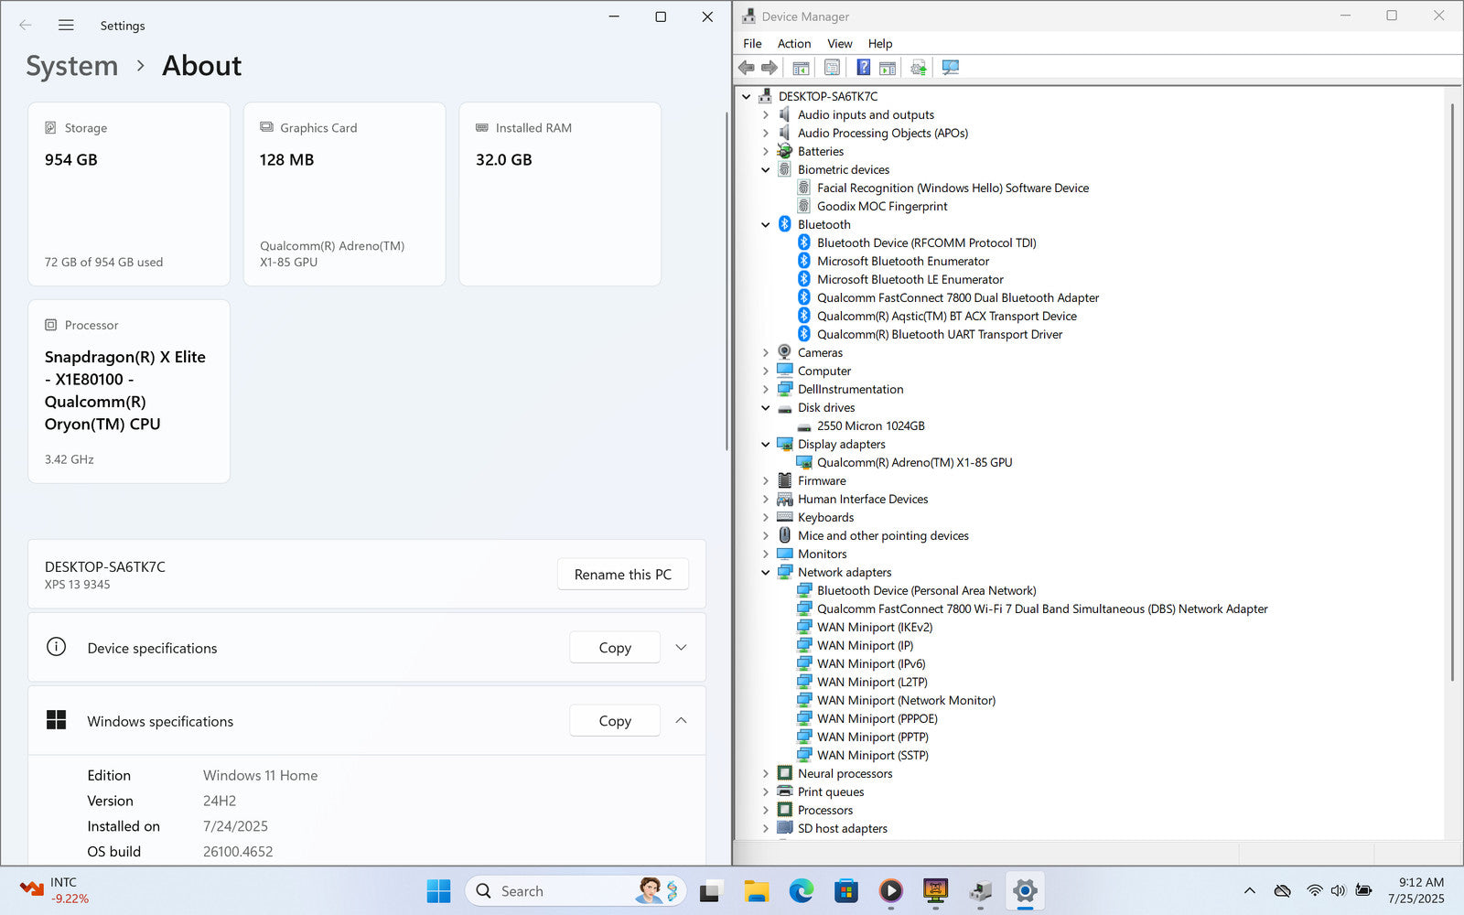Click the Update device driver toolbar icon
The image size is (1464, 915).
coord(919,68)
